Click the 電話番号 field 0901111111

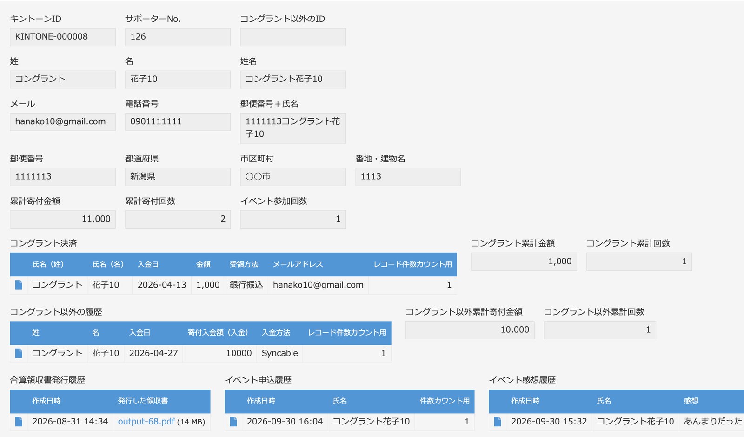point(178,121)
